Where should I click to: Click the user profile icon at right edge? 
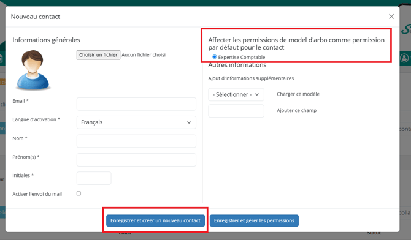tap(404, 58)
